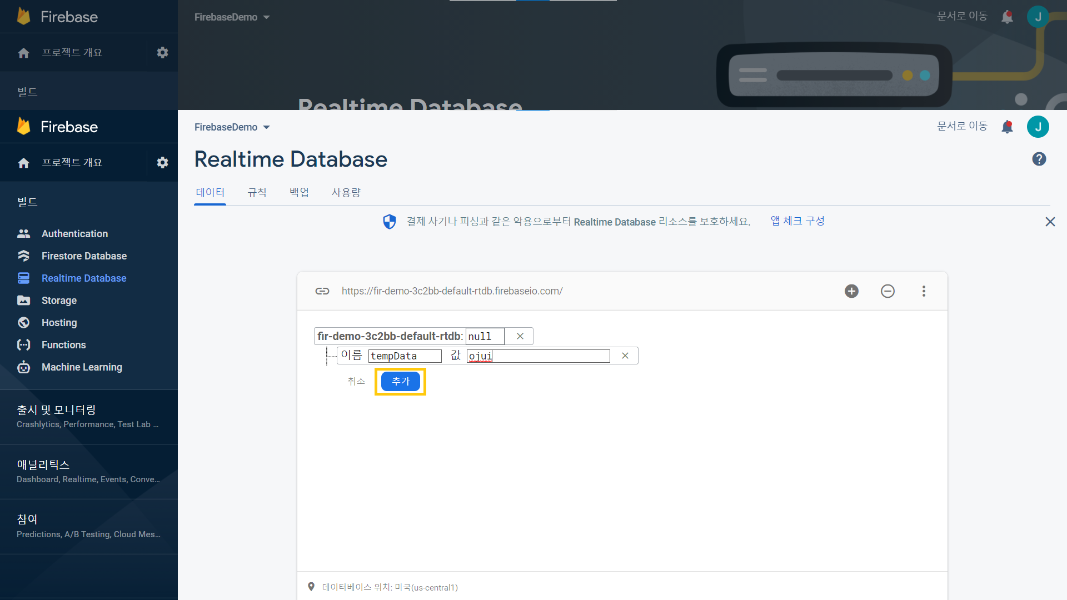Click the database URL link icon
1067x600 pixels.
322,291
